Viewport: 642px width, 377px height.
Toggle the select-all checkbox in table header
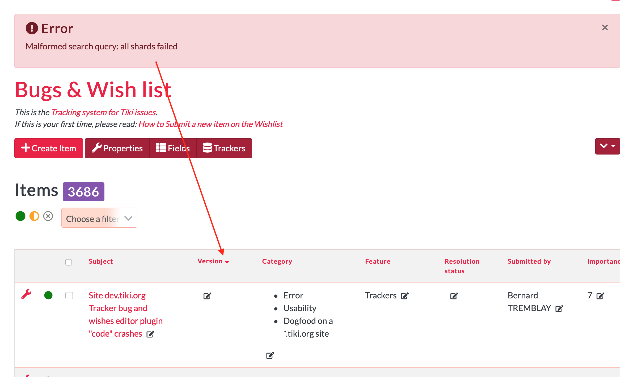click(69, 262)
